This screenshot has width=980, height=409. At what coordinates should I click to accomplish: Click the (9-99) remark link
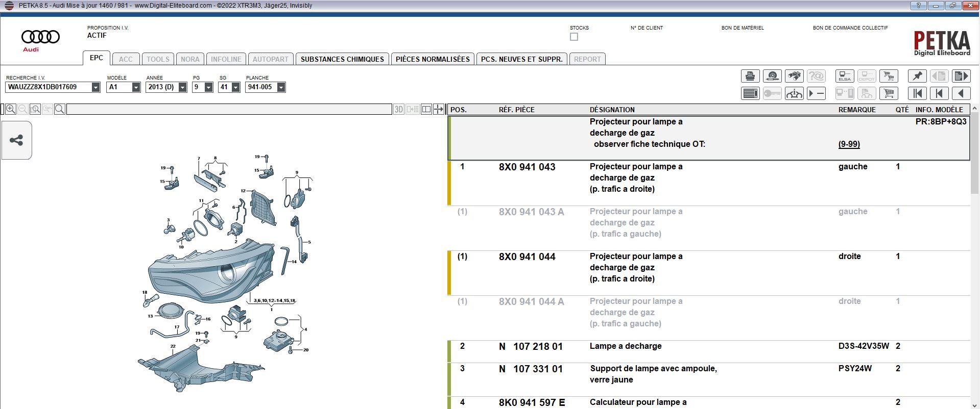tap(849, 144)
